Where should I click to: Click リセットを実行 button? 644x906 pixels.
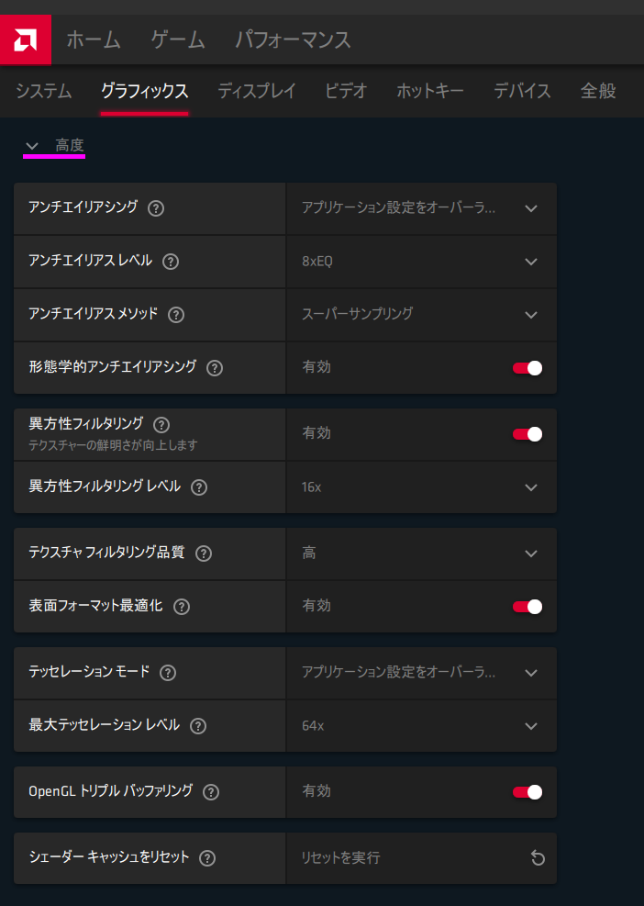(341, 858)
